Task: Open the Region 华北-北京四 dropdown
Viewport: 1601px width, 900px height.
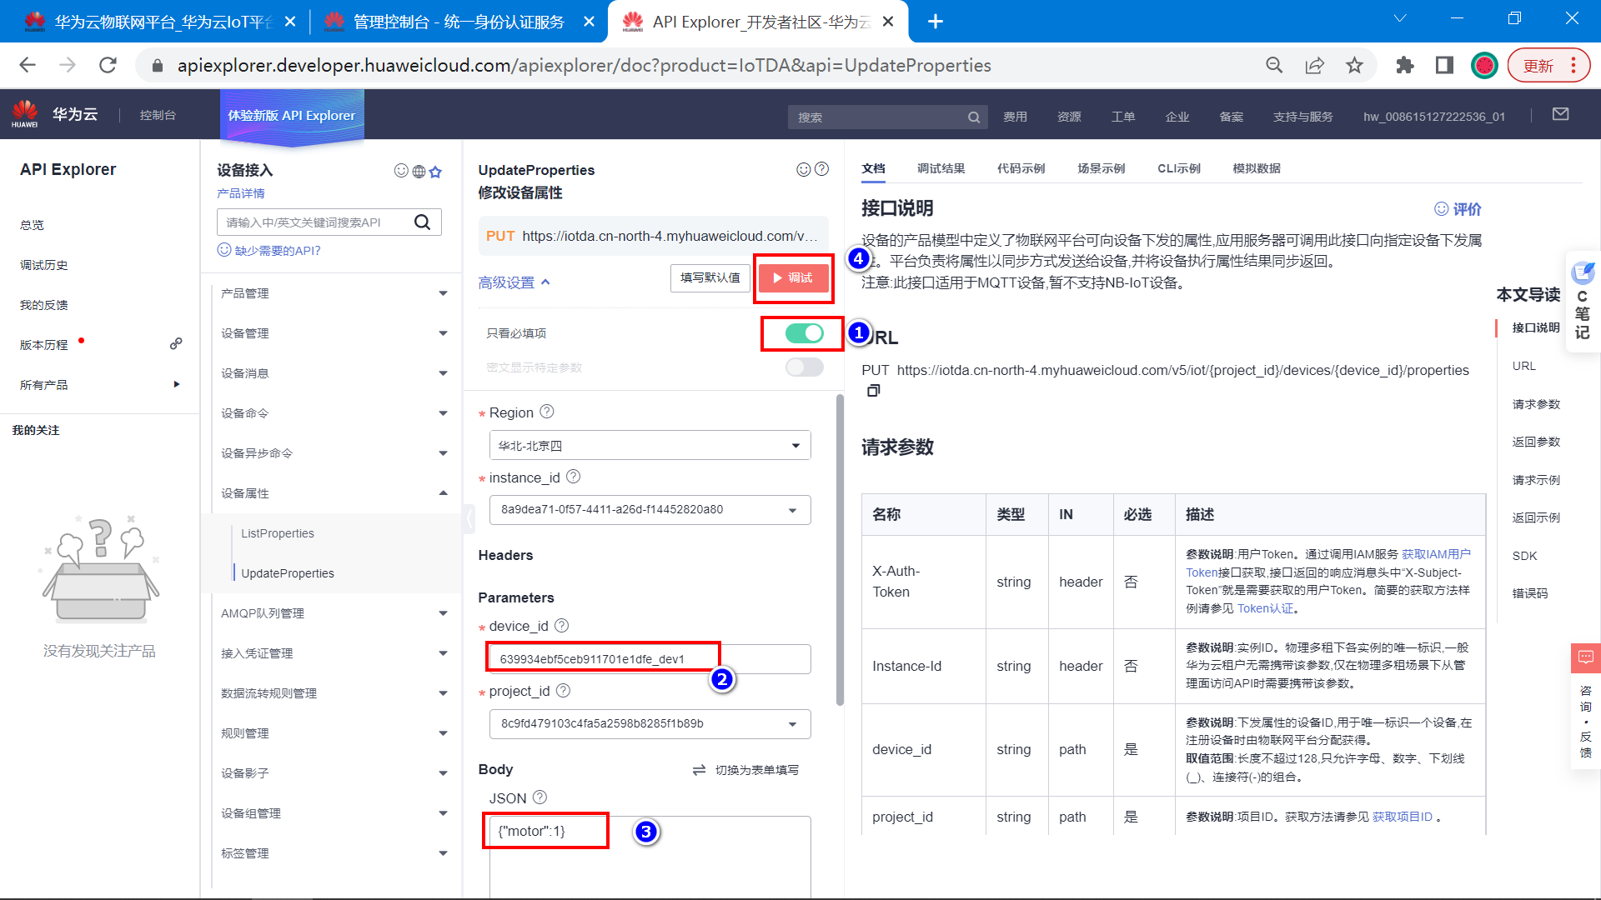Action: 650,445
